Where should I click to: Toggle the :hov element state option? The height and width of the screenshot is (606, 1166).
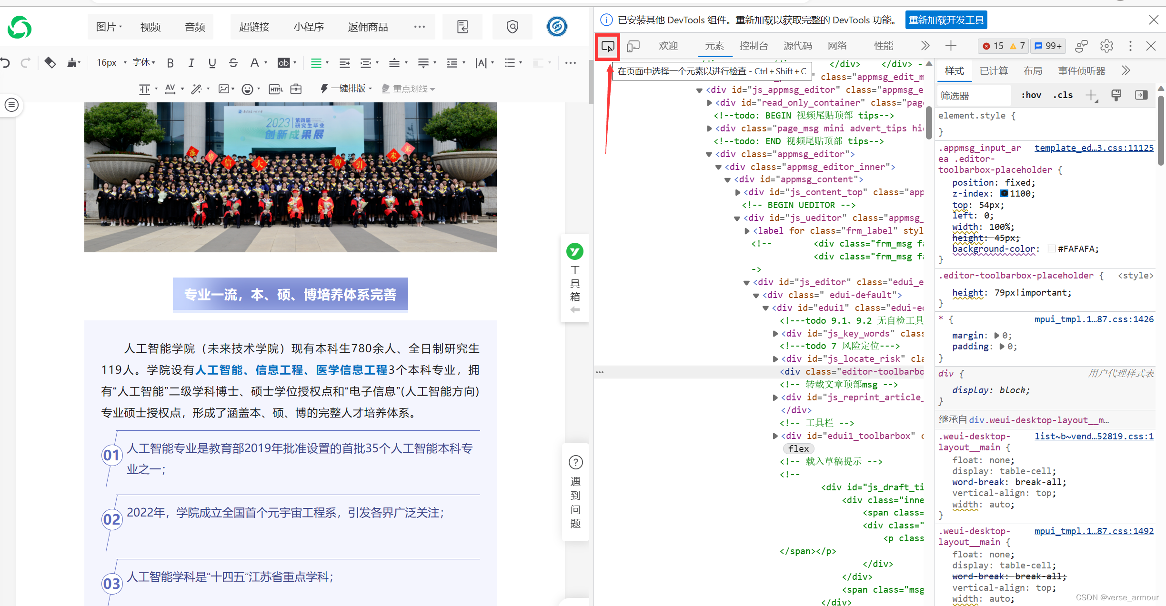[x=1031, y=95]
